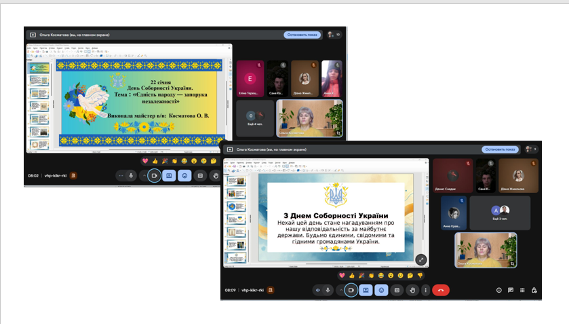Open the reactions smiley button in lower meeting
Image resolution: width=569 pixels, height=324 pixels.
coord(382,290)
